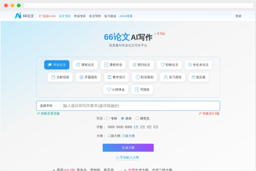This screenshot has width=256, height=171.
Task: Choose the 开题报告 icon
Action: click(x=81, y=77)
